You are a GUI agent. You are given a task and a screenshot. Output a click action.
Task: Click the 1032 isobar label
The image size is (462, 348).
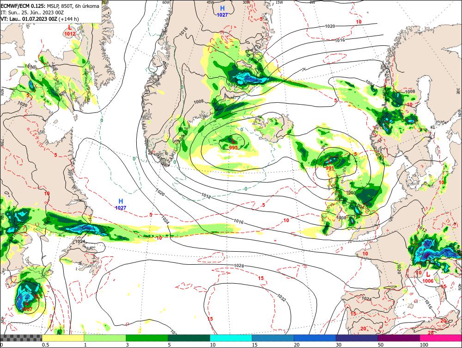(281, 298)
